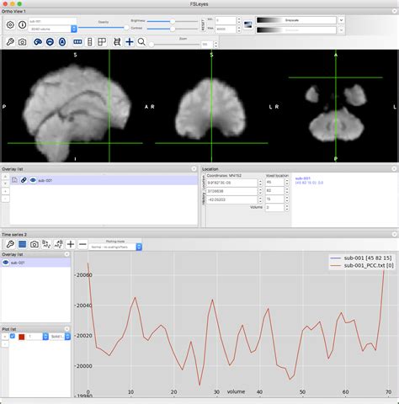Remove the overlay with minus button
This screenshot has width=399, height=404.
[x=5, y=199]
